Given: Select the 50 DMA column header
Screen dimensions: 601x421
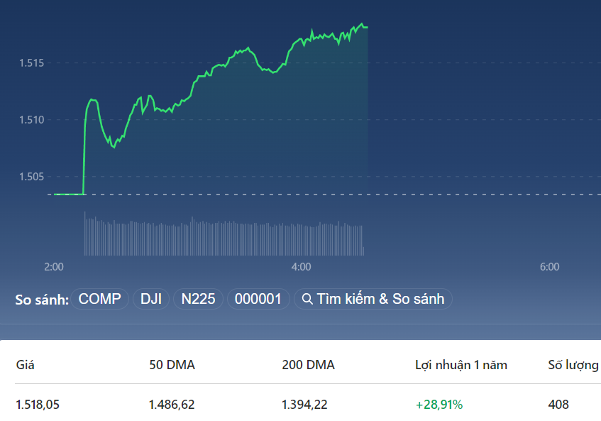Looking at the screenshot, I should 172,365.
